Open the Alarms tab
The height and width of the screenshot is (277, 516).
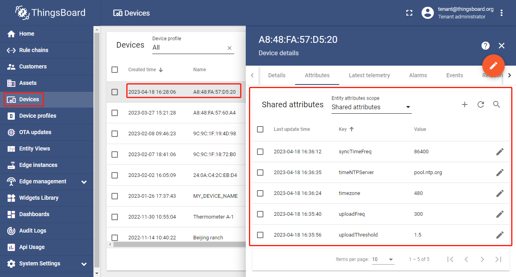pos(418,75)
